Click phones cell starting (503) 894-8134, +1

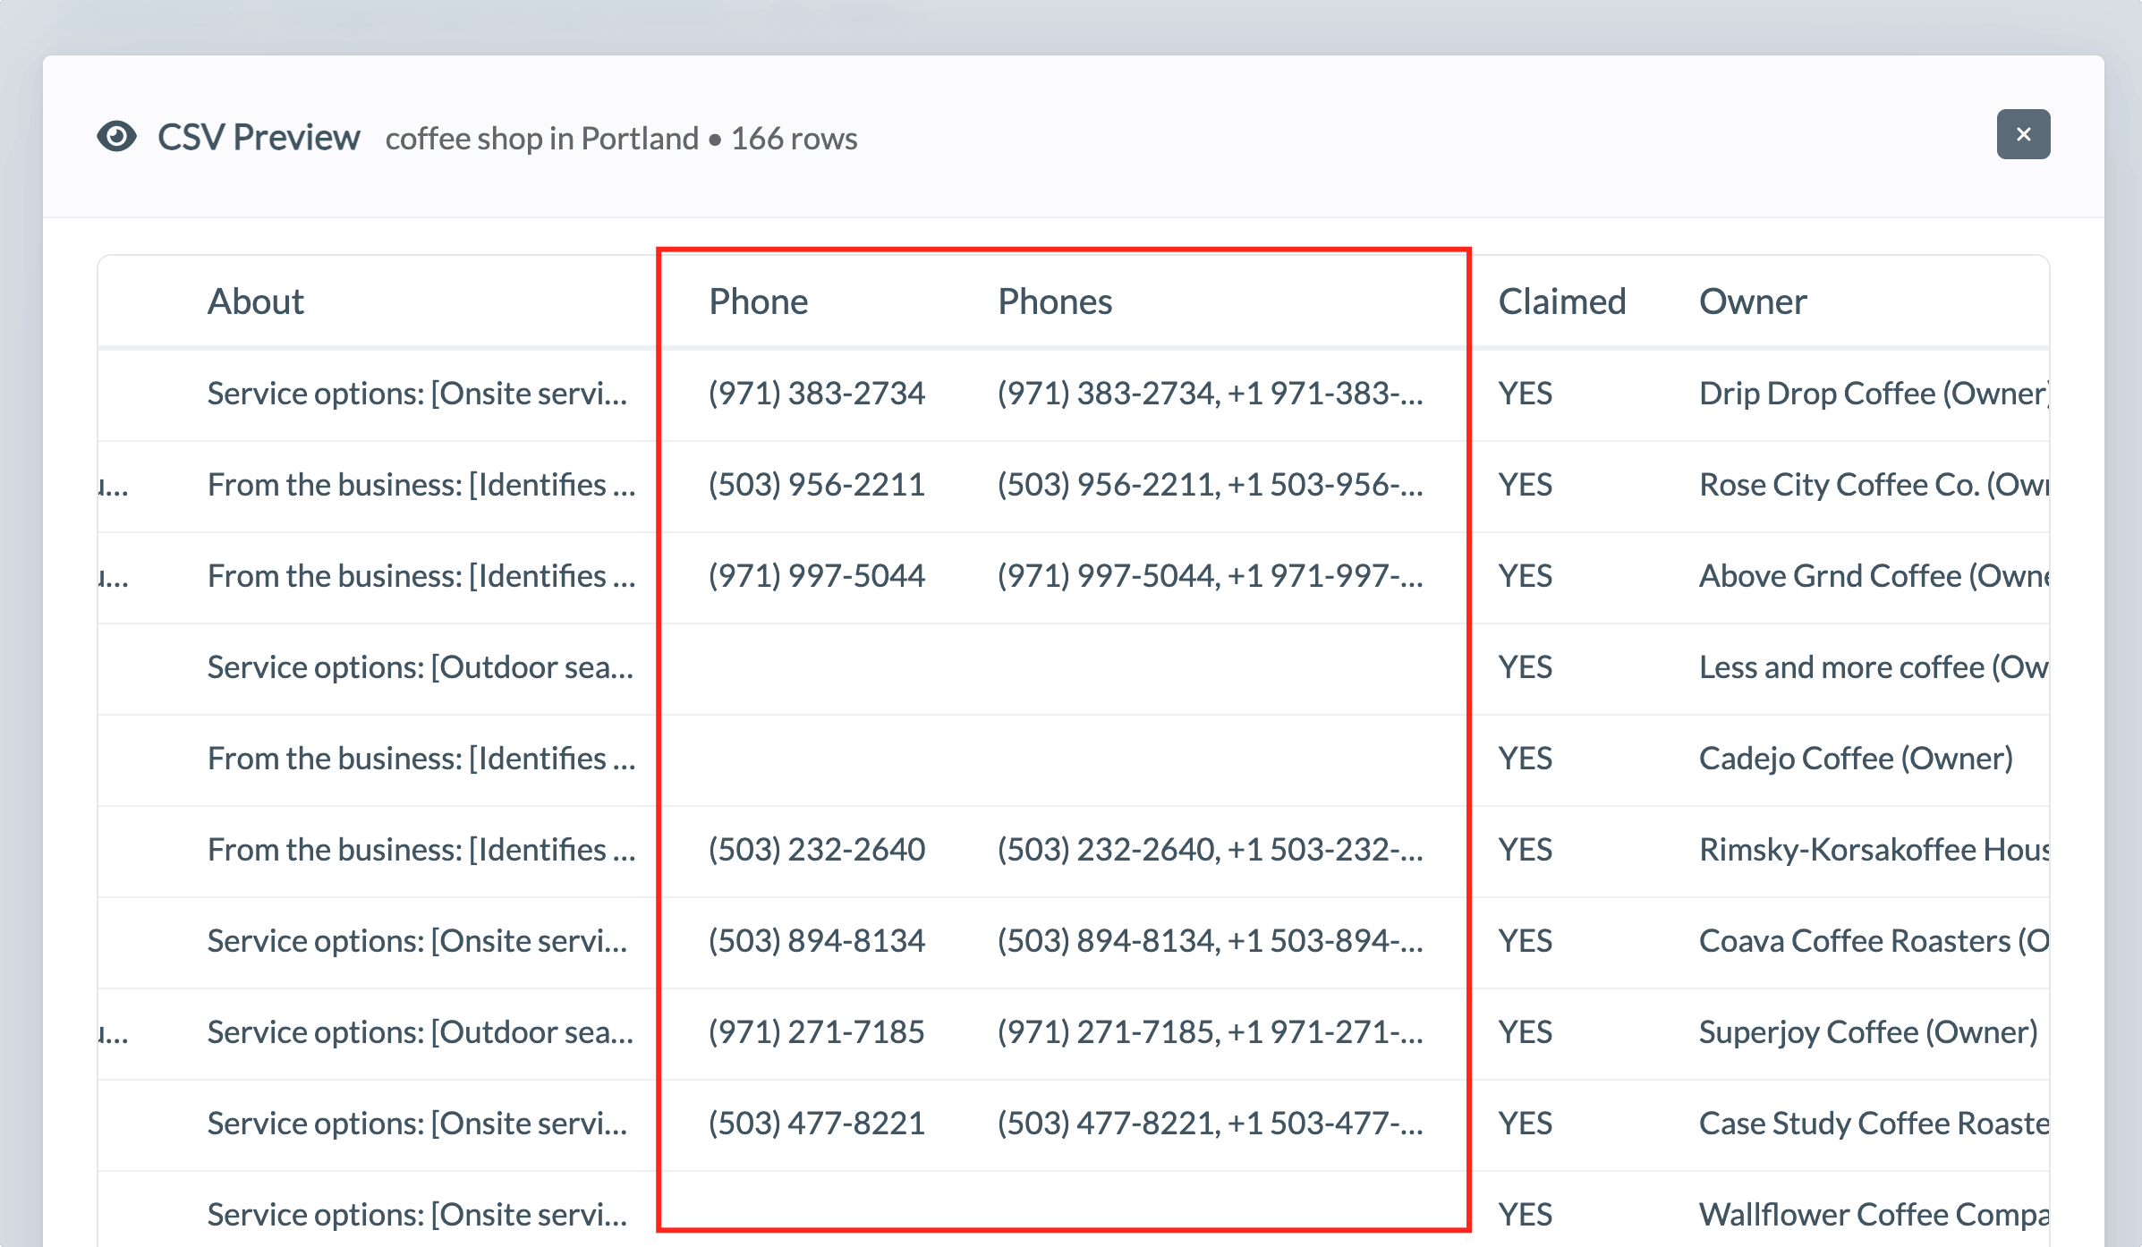(1211, 941)
